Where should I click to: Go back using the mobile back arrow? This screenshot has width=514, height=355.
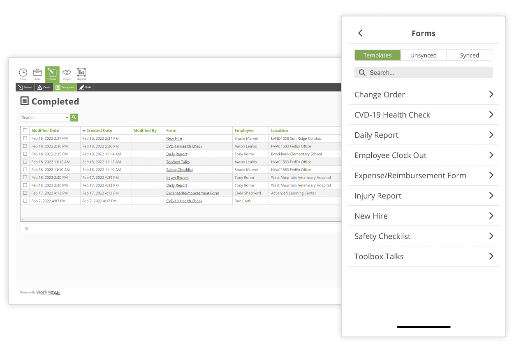[360, 33]
